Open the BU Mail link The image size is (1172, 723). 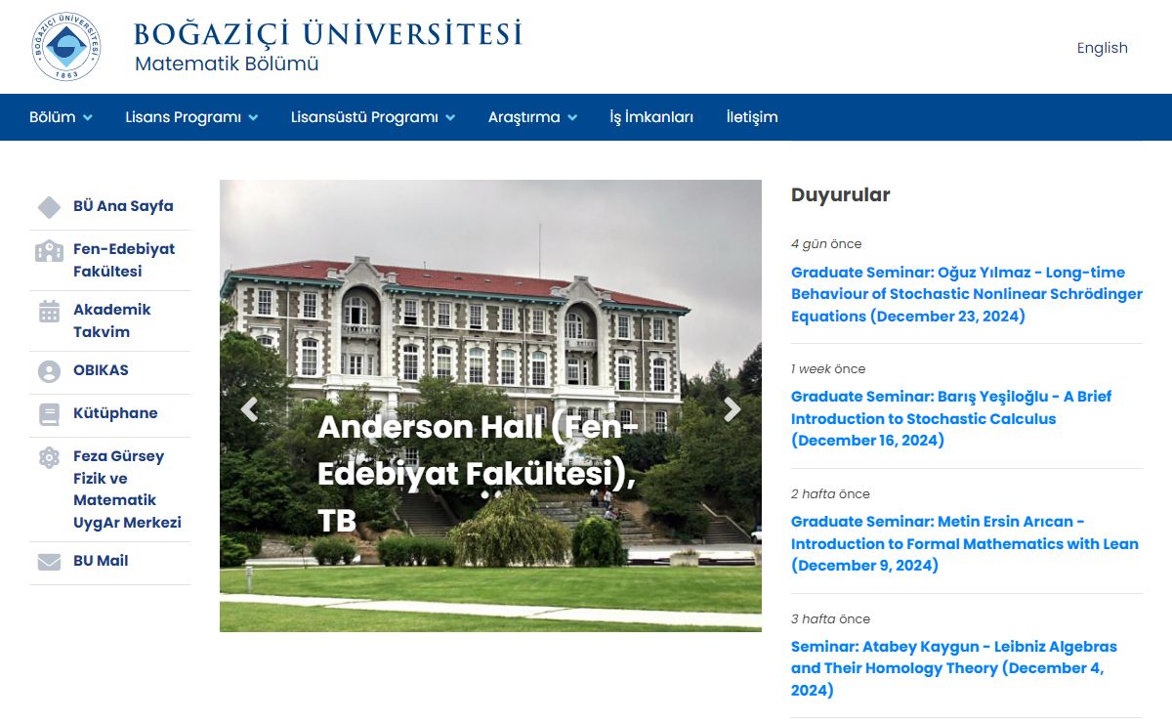click(101, 561)
